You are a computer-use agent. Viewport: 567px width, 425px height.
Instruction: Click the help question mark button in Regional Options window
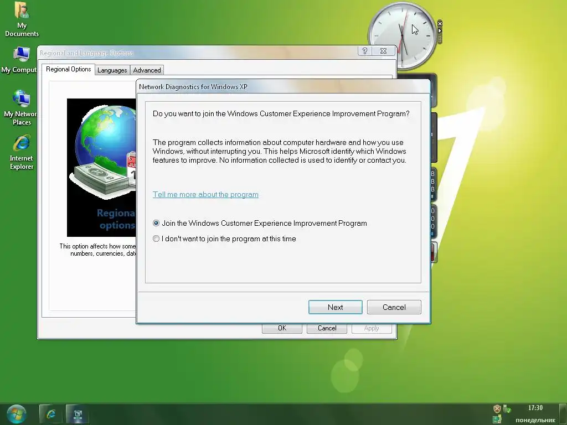(x=364, y=51)
